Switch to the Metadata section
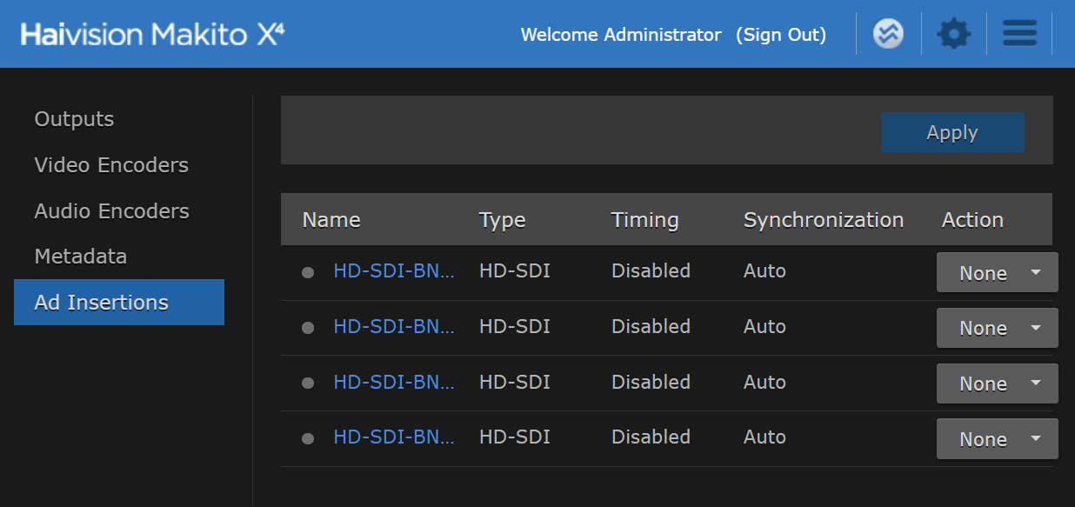 pos(80,257)
